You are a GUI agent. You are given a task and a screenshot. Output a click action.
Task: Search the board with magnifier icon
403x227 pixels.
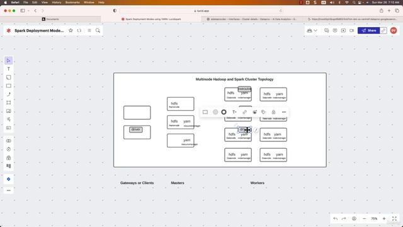coord(98,30)
